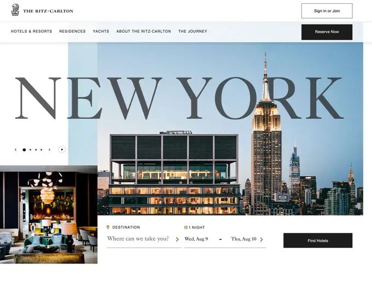
Task: Select the second carousel dot
Action: point(30,150)
